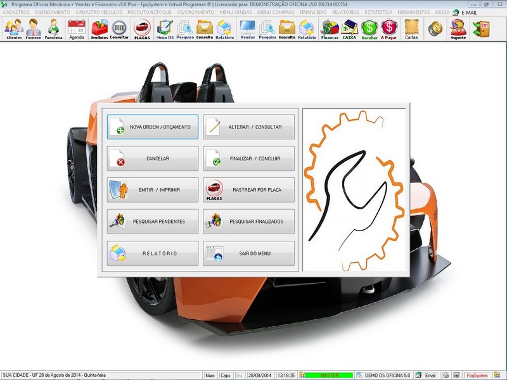Click the gold coin toolbar icon
This screenshot has width=507, height=380.
(435, 28)
